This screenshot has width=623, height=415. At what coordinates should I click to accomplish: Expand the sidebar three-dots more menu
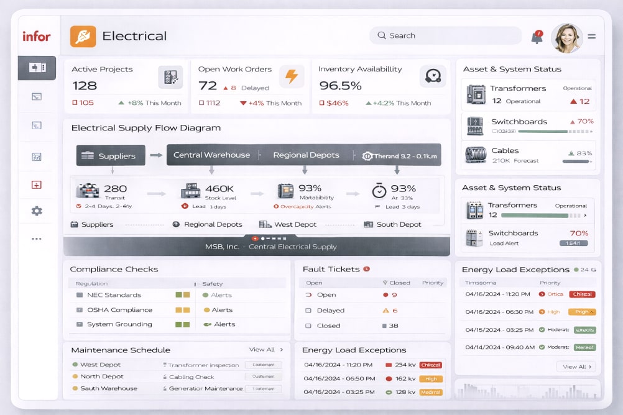37,239
